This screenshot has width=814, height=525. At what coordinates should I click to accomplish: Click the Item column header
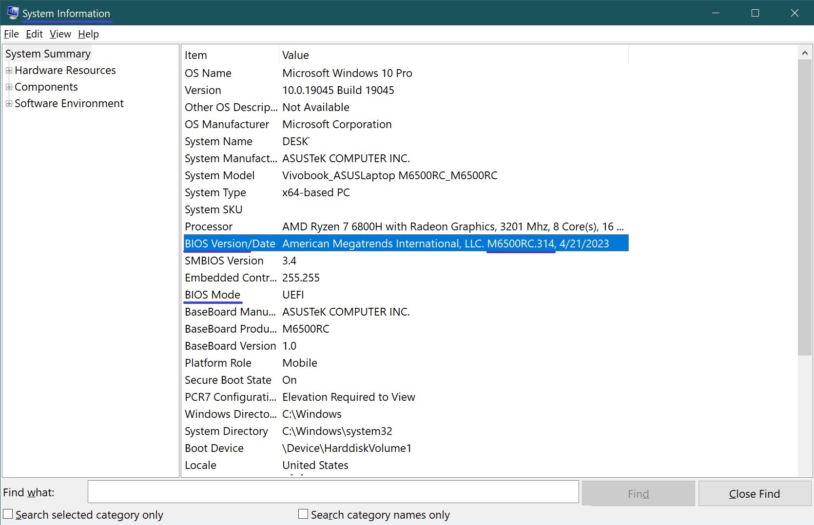230,55
